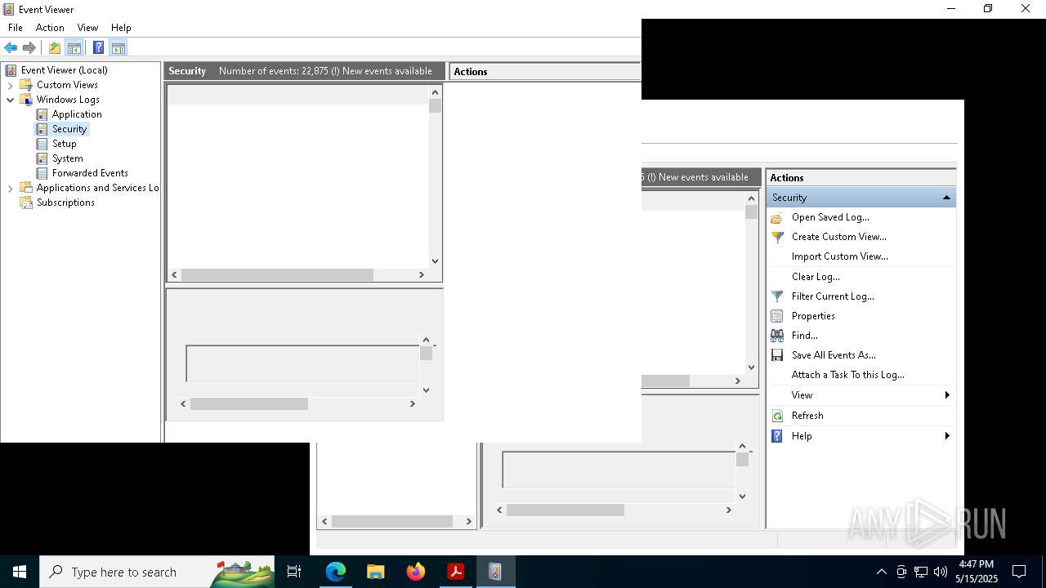Click the front event list horizontal scrollbar thumb
This screenshot has height=588, width=1046.
[277, 275]
